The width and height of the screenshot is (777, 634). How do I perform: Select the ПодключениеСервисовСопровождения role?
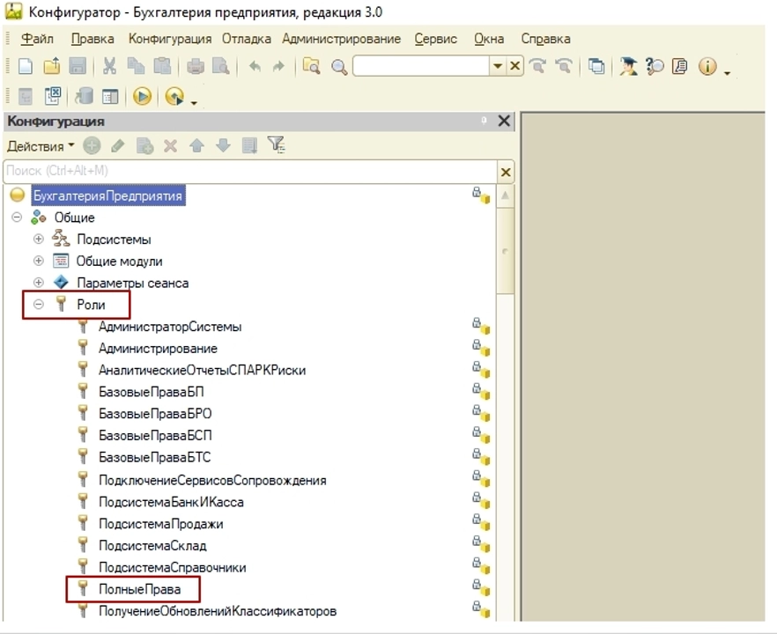coord(212,480)
